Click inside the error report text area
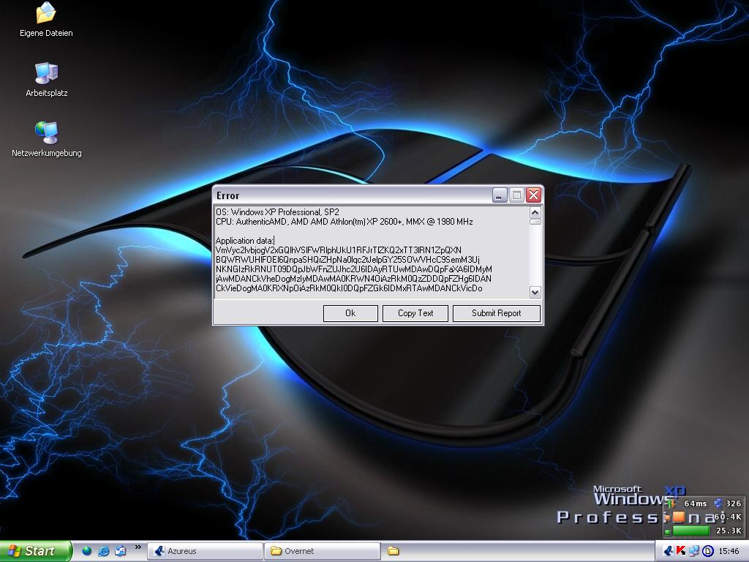The height and width of the screenshot is (562, 749). [372, 252]
